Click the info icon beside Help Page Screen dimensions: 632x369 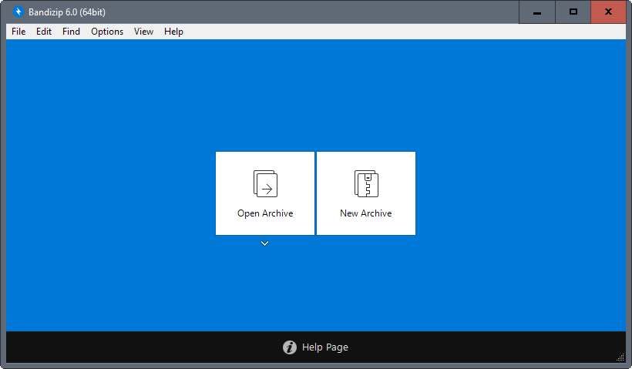click(289, 347)
